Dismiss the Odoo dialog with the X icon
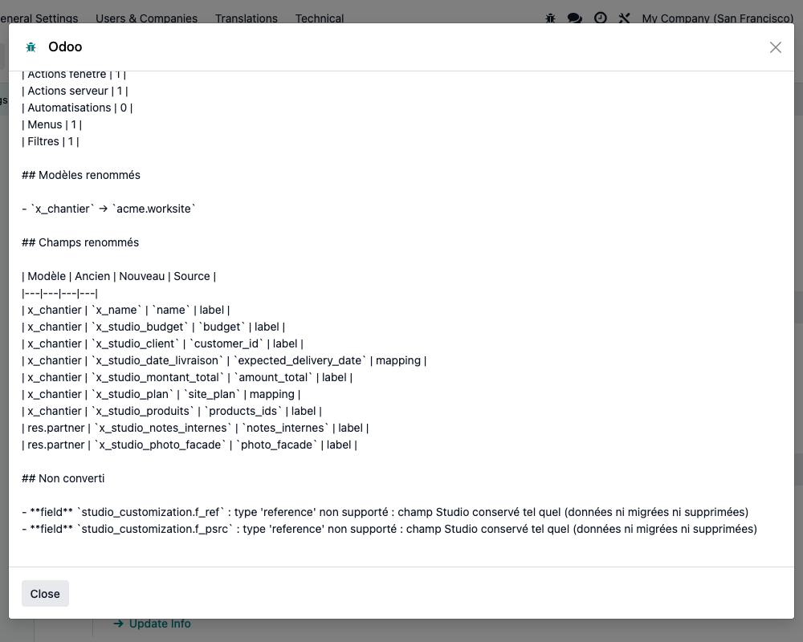This screenshot has height=642, width=803. [776, 47]
